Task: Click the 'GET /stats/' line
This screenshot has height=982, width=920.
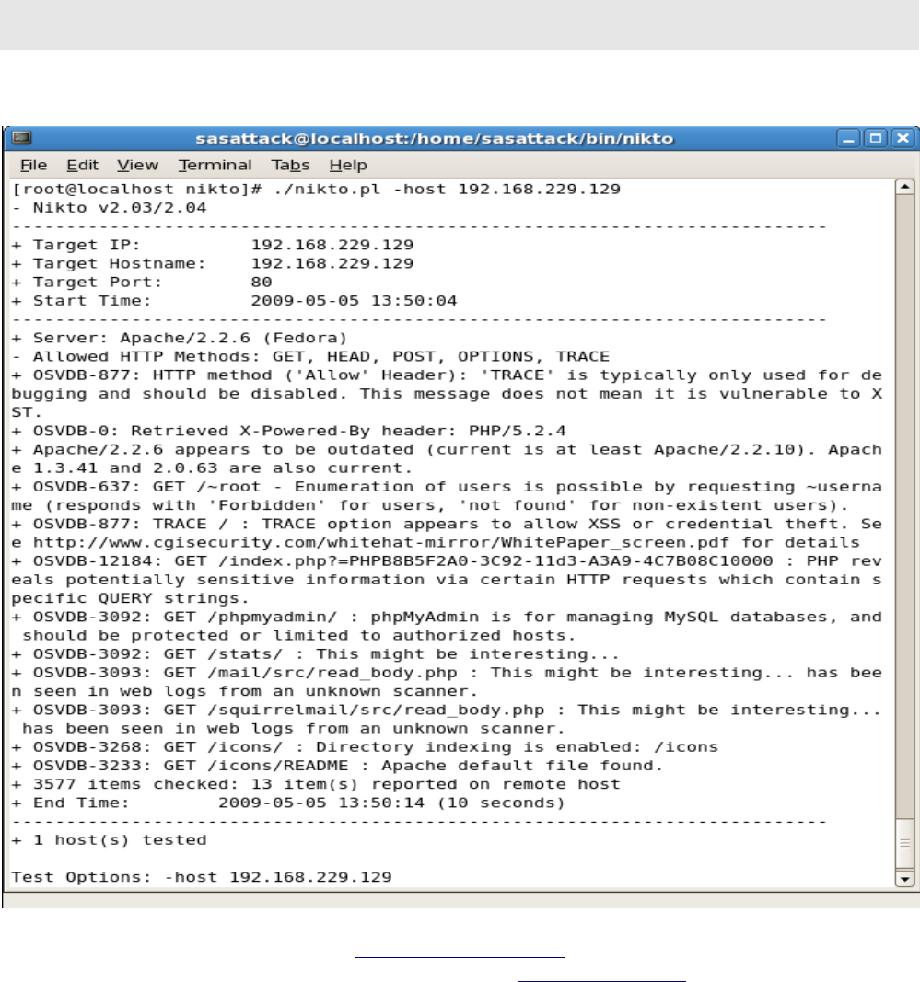Action: click(316, 654)
